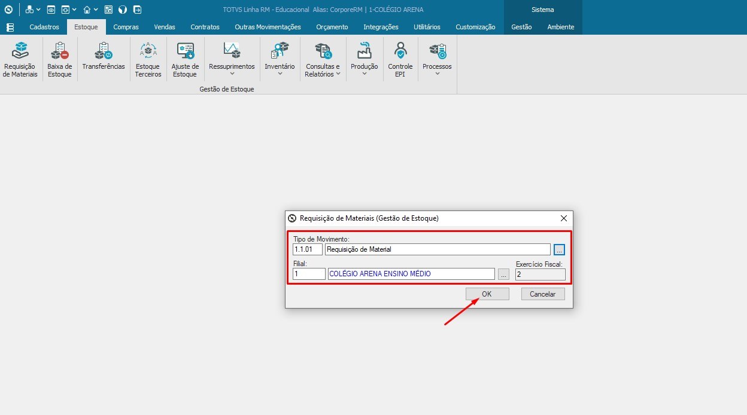This screenshot has width=747, height=415.
Task: Select the Inventário icon
Action: tap(280, 58)
